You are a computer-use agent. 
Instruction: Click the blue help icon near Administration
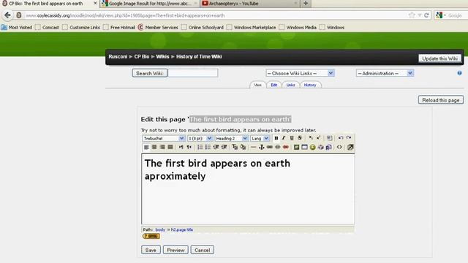[x=460, y=73]
